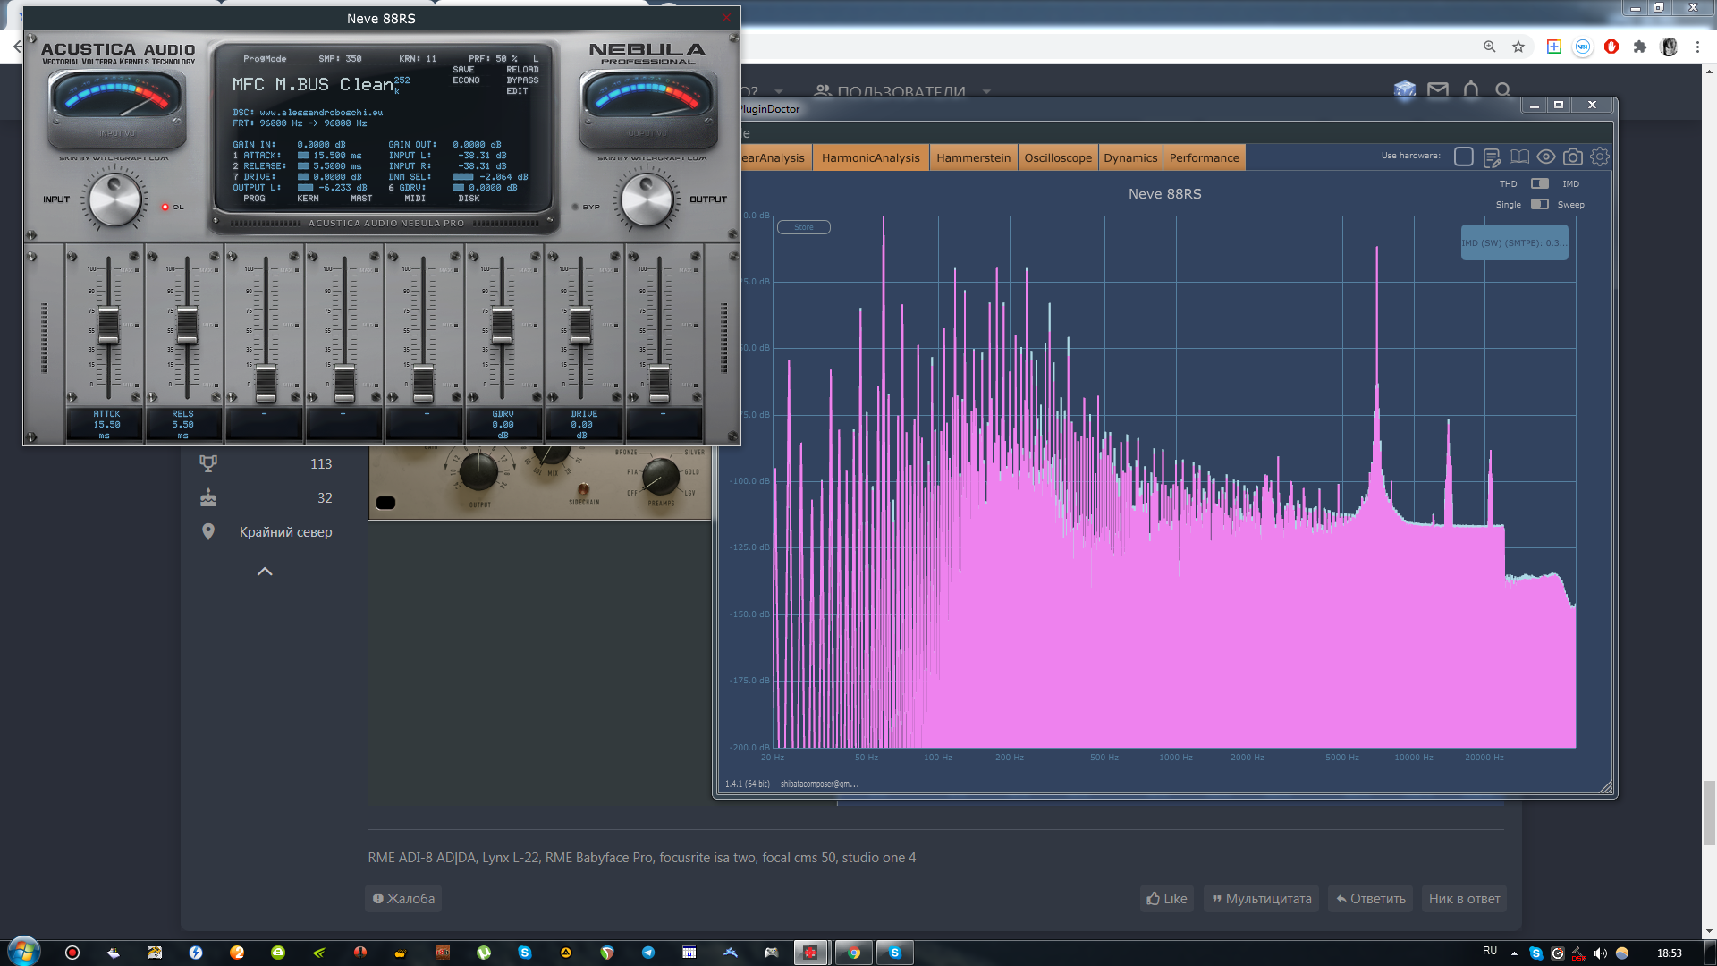Open PluginDoctor settings gear

(1600, 157)
